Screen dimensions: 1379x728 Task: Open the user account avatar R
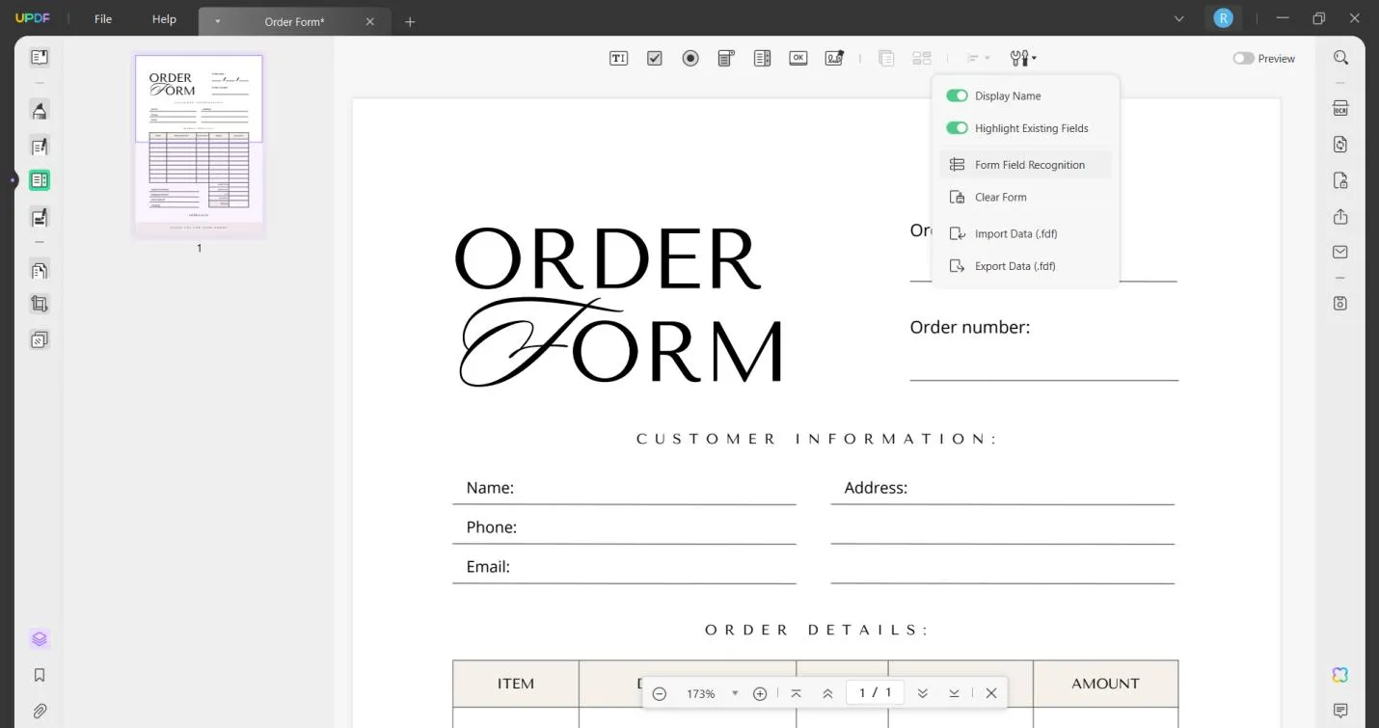click(x=1223, y=18)
